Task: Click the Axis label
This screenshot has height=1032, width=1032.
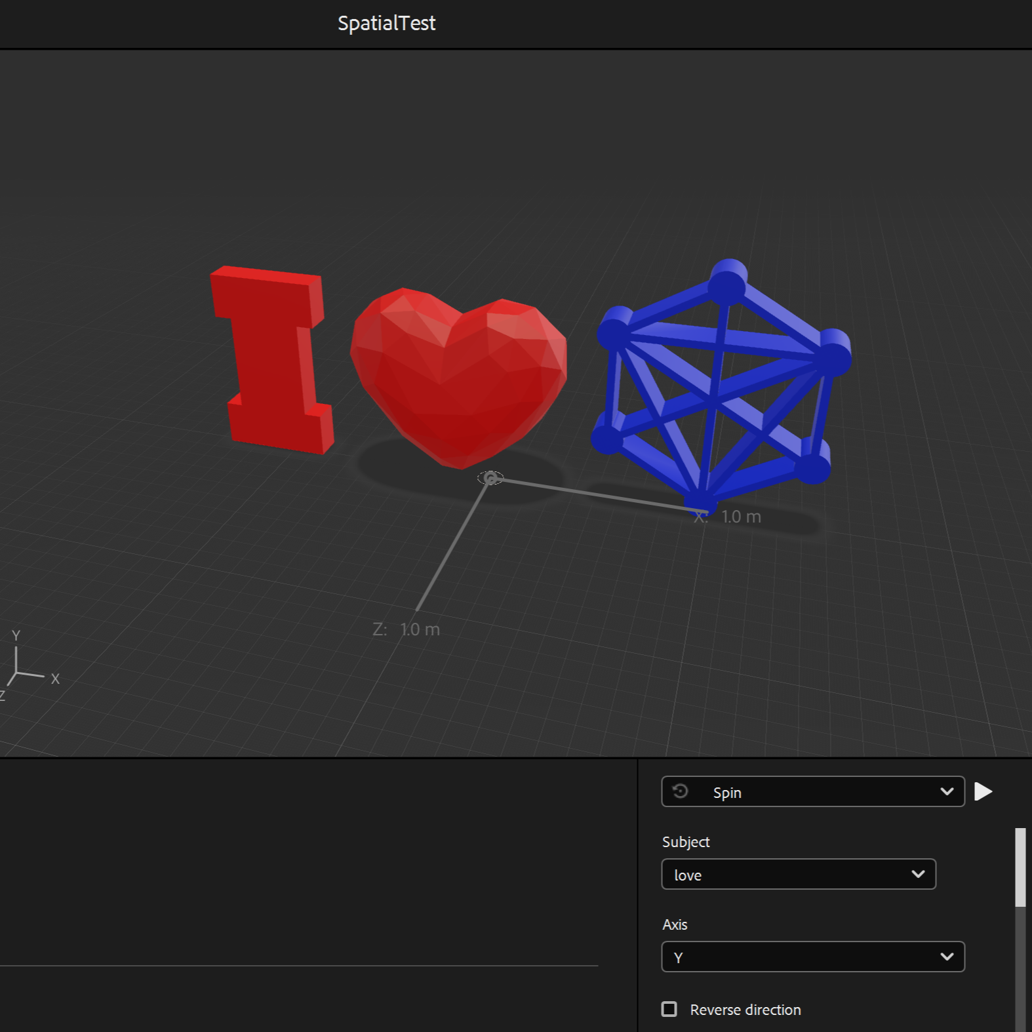Action: (675, 924)
